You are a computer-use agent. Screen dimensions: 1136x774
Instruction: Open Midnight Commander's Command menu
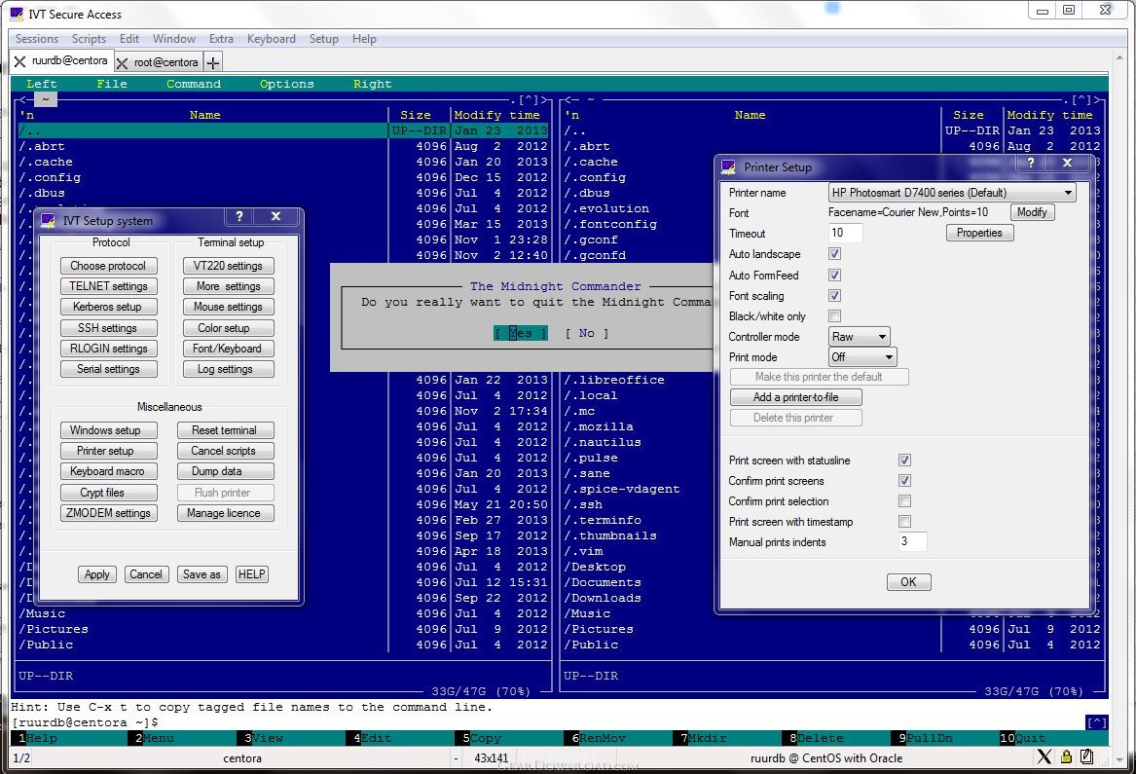tap(194, 84)
